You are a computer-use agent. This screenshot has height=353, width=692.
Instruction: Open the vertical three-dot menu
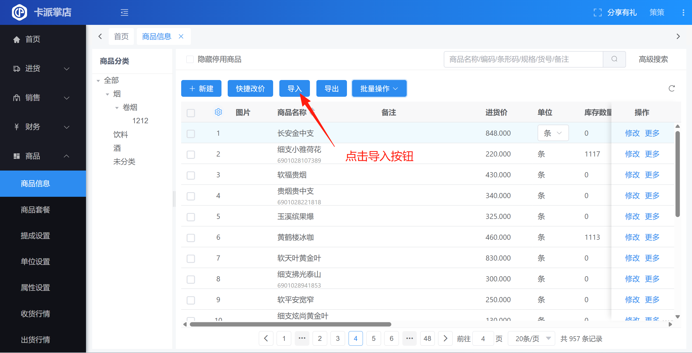(683, 12)
